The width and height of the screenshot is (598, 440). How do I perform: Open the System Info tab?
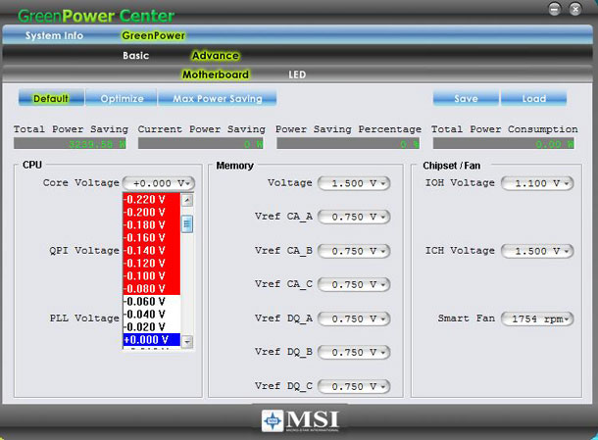[54, 35]
